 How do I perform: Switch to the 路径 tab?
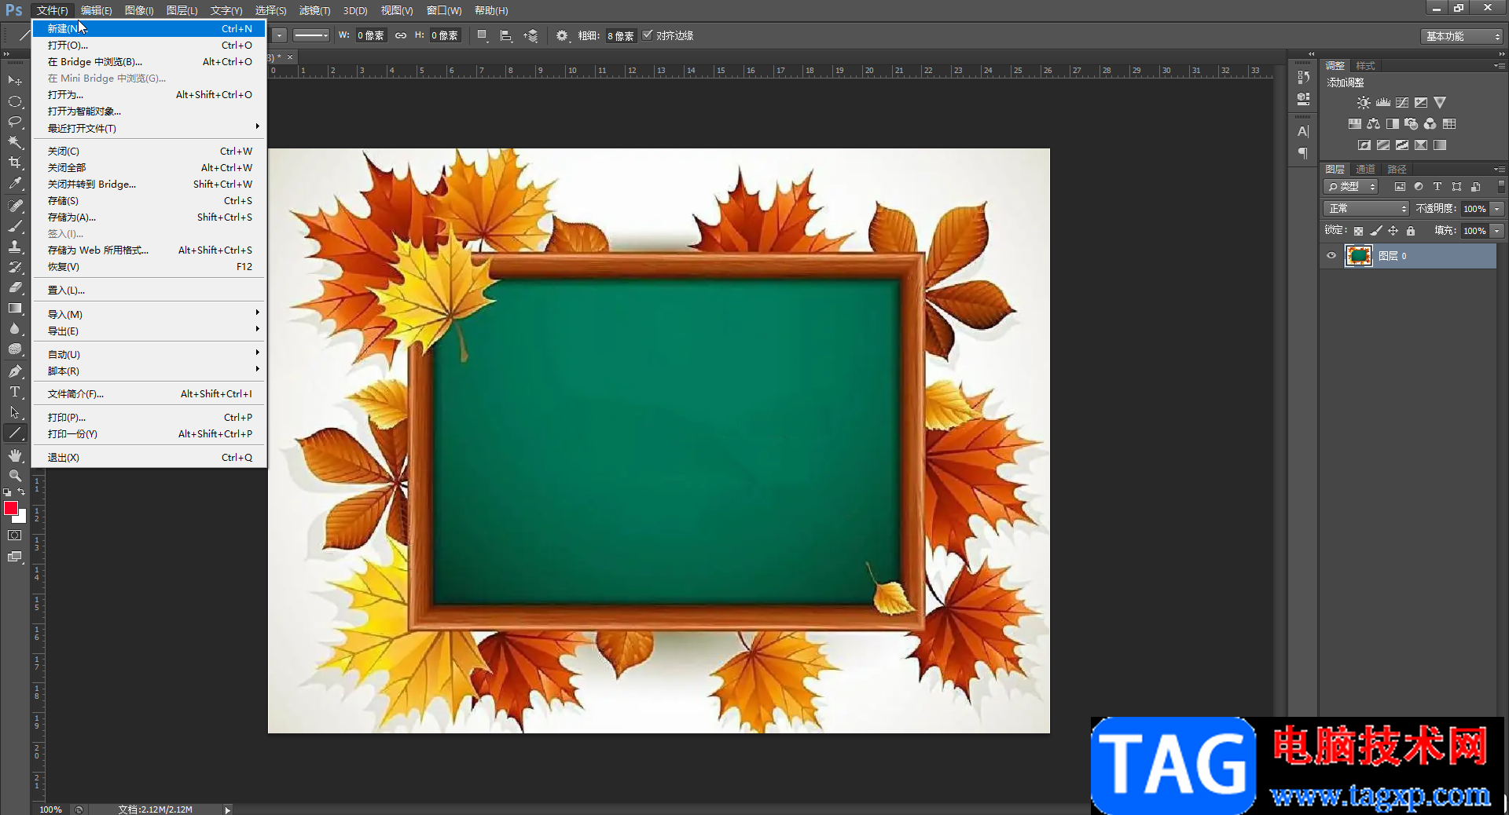coord(1397,169)
